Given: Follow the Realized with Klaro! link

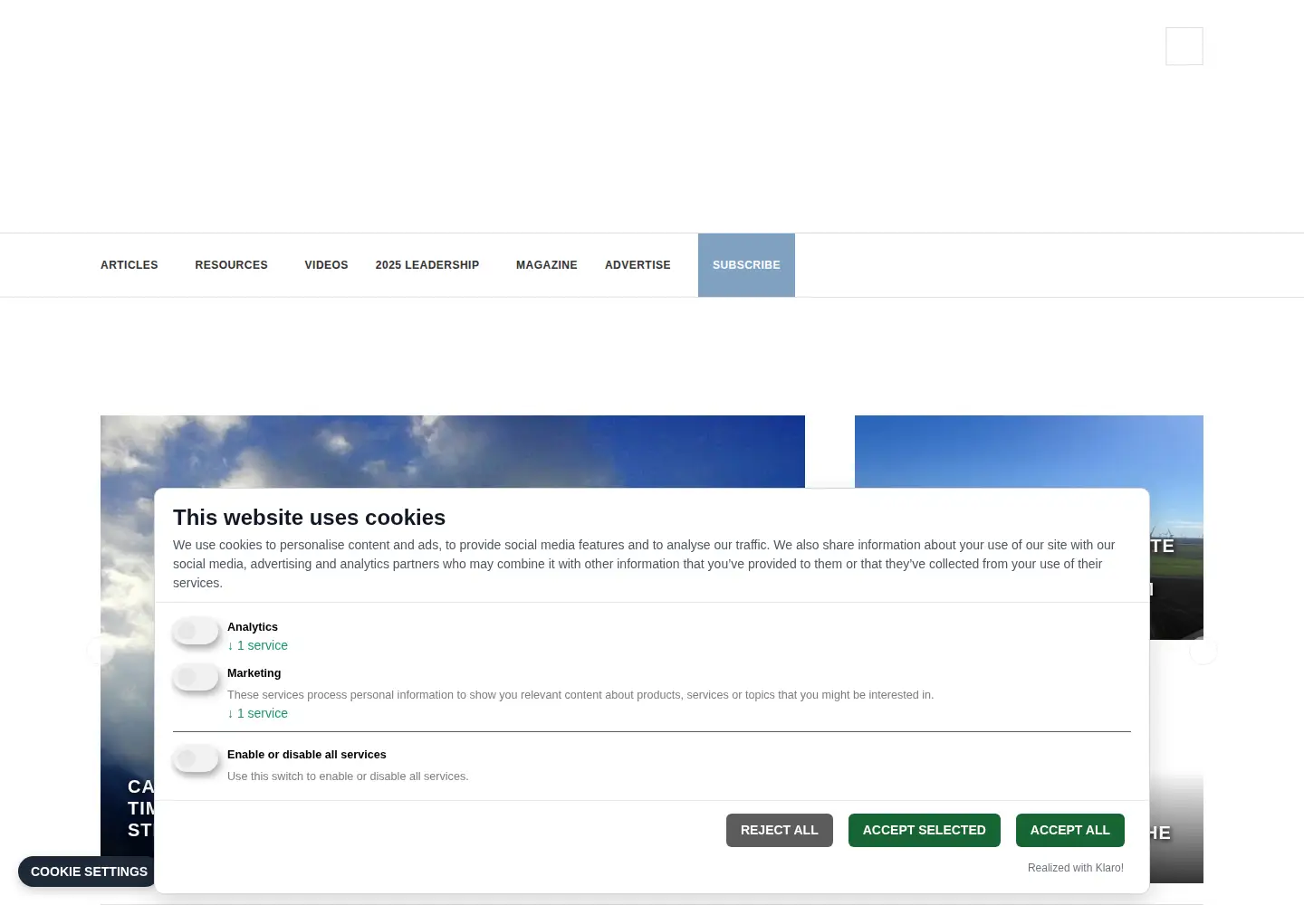Looking at the screenshot, I should pos(1076,868).
